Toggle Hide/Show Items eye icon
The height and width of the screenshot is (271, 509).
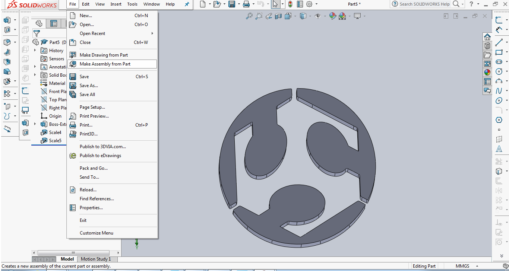[318, 16]
